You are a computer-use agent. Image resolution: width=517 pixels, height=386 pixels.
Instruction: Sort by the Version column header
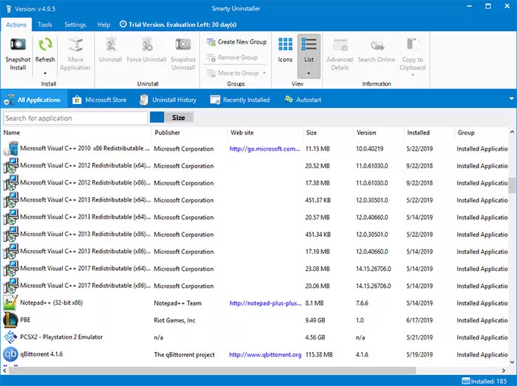click(366, 132)
